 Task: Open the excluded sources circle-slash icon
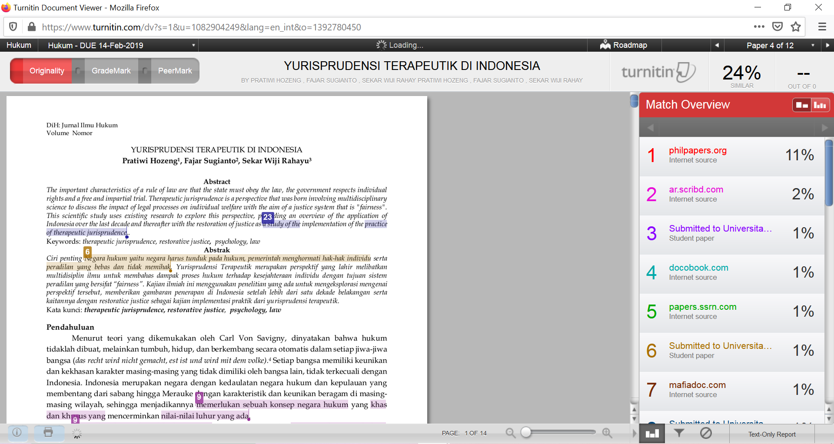click(x=706, y=433)
